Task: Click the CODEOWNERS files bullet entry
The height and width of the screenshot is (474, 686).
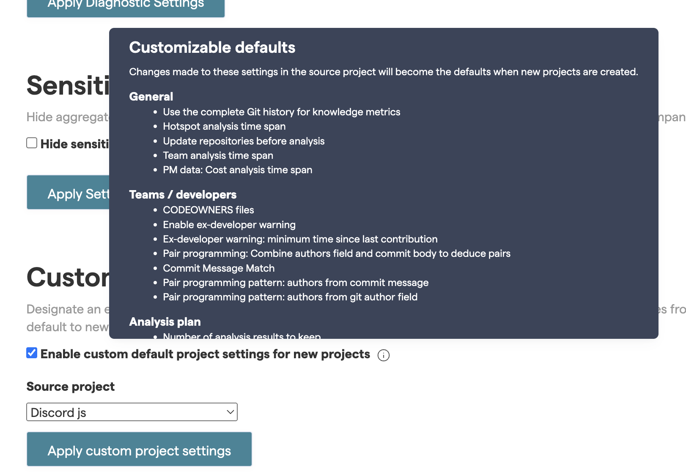Action: pos(209,210)
